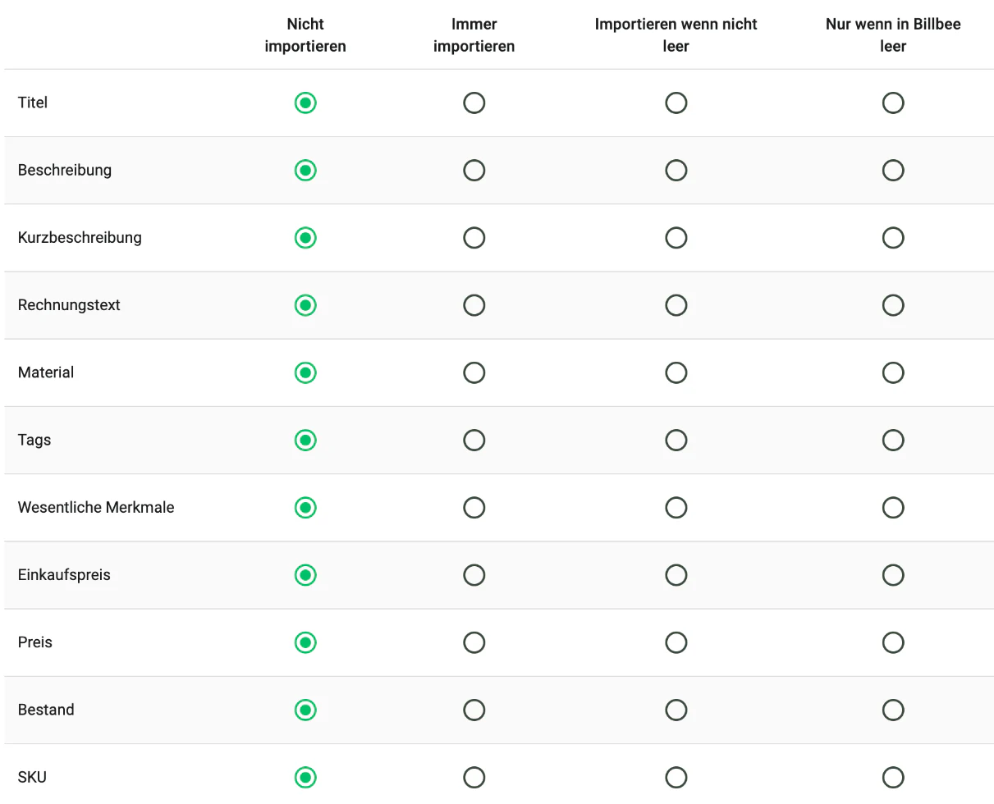Select 'Importieren wenn nicht leer' for Wesentliche Merkmale
994x804 pixels.
tap(676, 508)
